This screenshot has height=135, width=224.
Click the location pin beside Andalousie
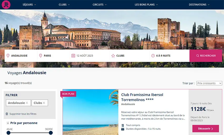tap(8, 56)
